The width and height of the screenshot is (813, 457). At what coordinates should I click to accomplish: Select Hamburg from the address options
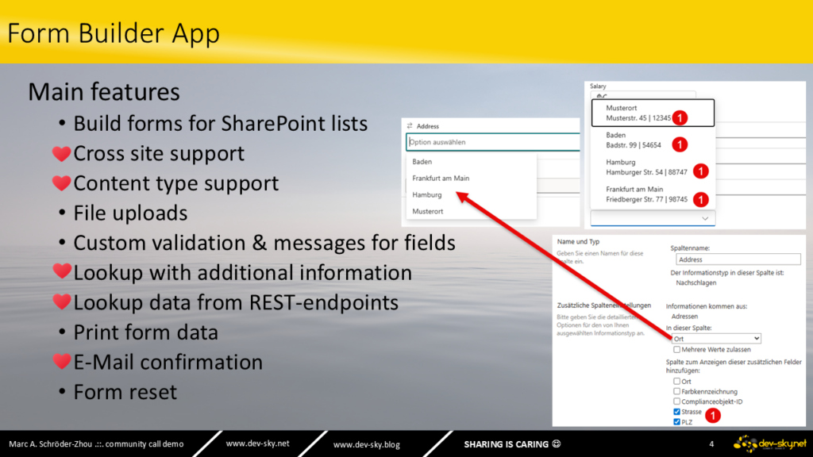click(427, 195)
